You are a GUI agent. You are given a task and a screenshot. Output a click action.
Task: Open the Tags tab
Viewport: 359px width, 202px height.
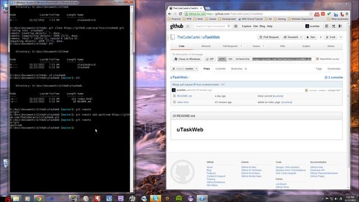point(319,68)
